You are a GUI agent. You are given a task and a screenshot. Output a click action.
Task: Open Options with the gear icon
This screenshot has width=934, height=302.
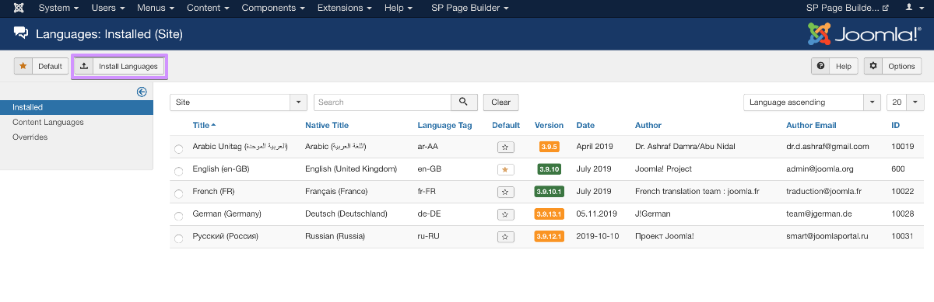point(893,67)
